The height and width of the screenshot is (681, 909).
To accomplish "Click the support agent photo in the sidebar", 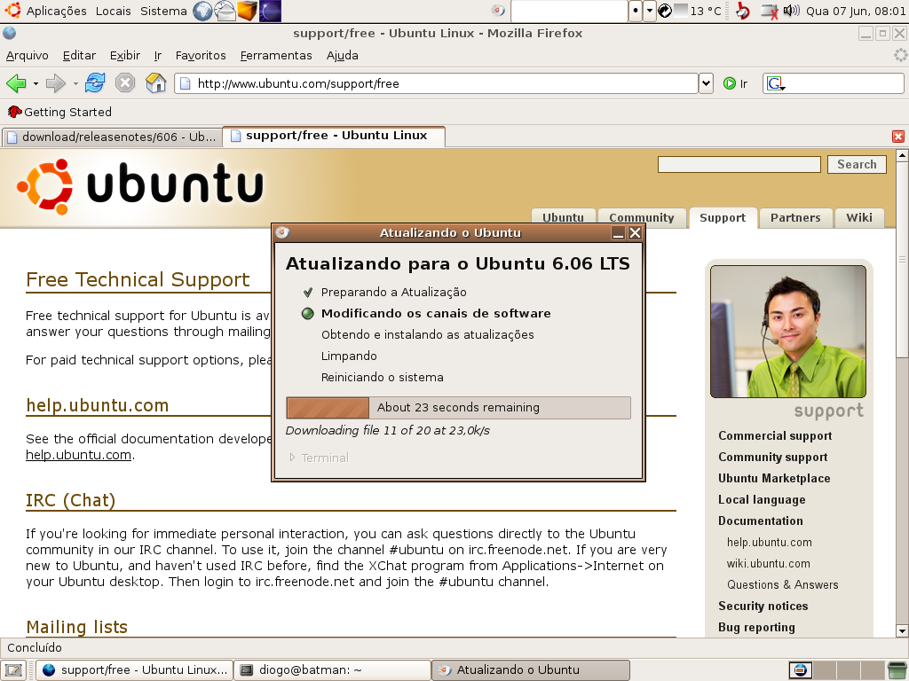I will (x=788, y=332).
